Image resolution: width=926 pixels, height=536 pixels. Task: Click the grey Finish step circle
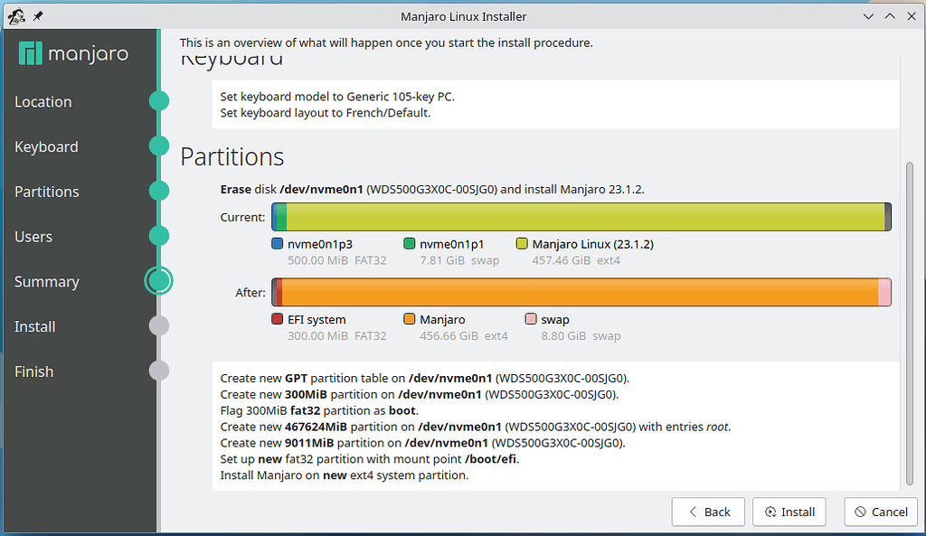(x=159, y=371)
